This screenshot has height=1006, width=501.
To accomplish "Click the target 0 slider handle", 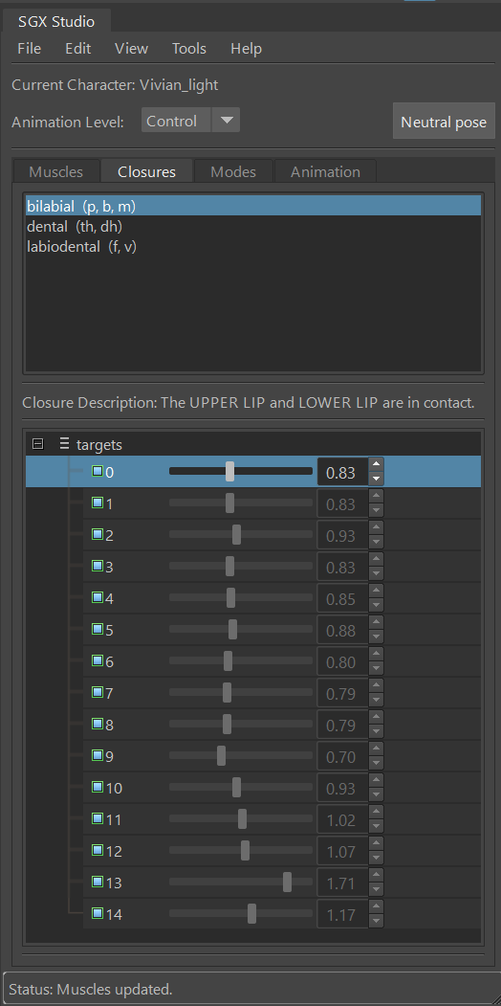I will click(x=230, y=472).
